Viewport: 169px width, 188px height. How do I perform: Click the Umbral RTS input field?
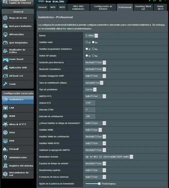[90, 103]
